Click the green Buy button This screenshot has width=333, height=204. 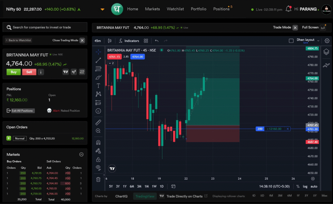point(13,72)
